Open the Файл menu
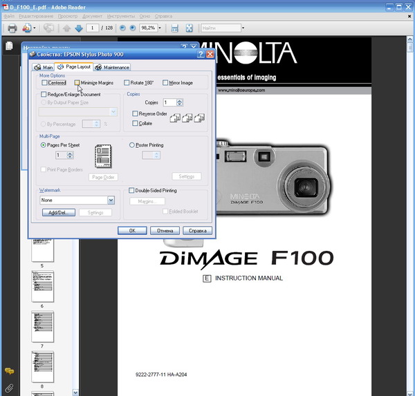The height and width of the screenshot is (396, 415). click(x=9, y=16)
